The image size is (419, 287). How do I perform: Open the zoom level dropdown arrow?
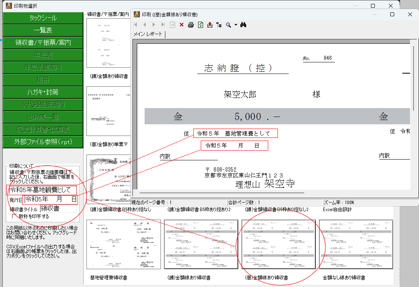(235, 25)
